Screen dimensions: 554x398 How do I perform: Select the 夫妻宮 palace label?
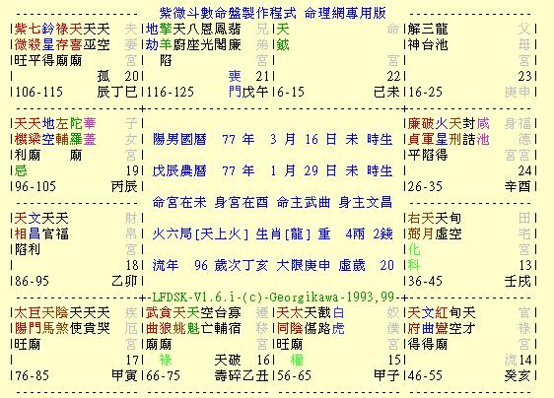point(131,45)
